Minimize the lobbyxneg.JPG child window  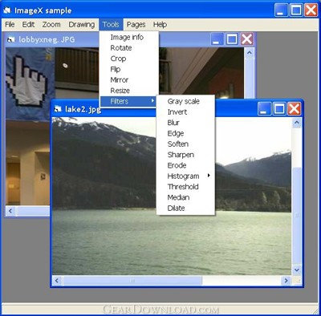pyautogui.click(x=217, y=39)
